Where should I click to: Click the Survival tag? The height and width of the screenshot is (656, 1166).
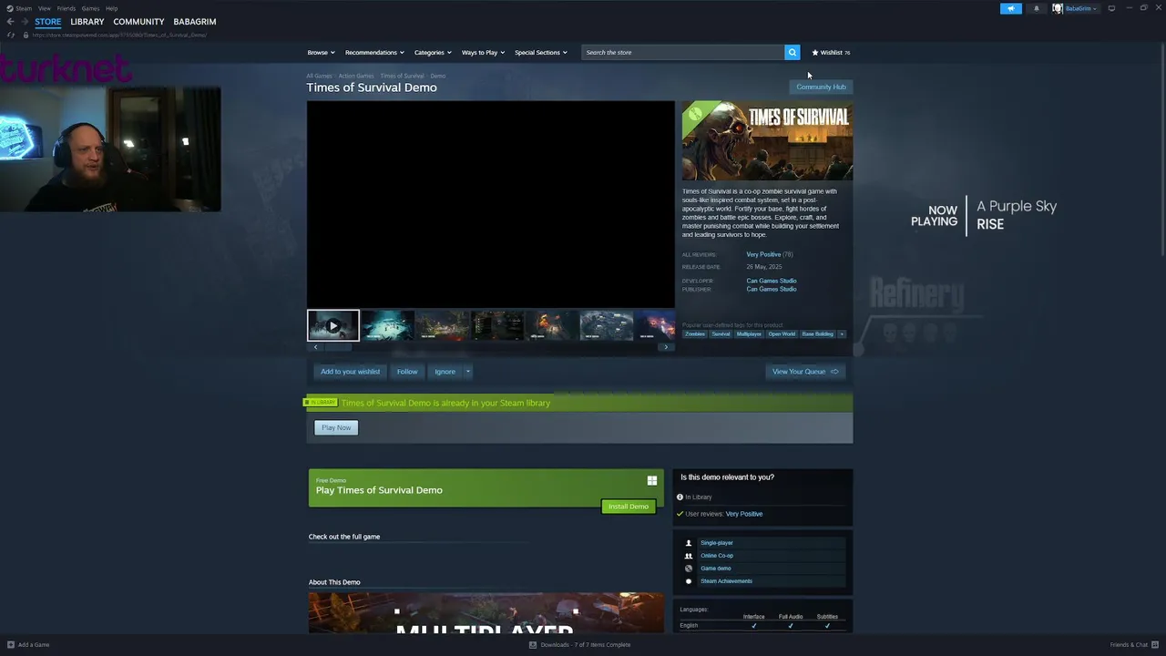click(x=721, y=334)
